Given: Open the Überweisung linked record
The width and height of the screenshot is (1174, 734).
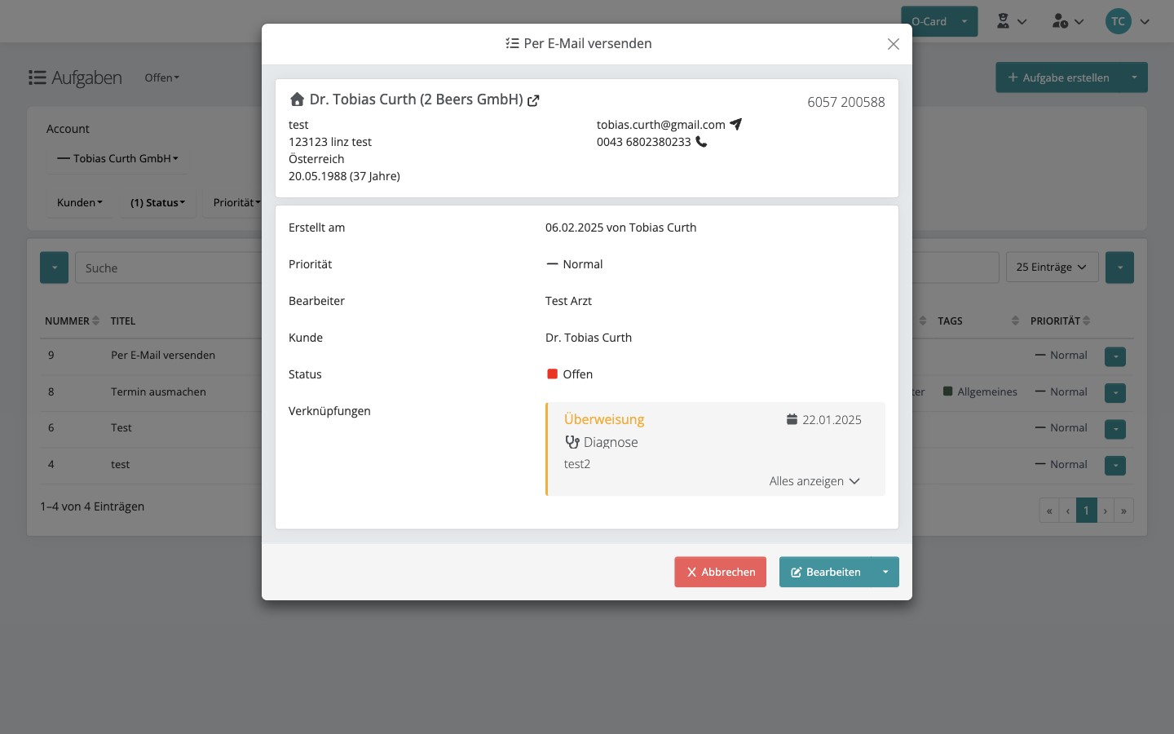Looking at the screenshot, I should click(x=604, y=419).
